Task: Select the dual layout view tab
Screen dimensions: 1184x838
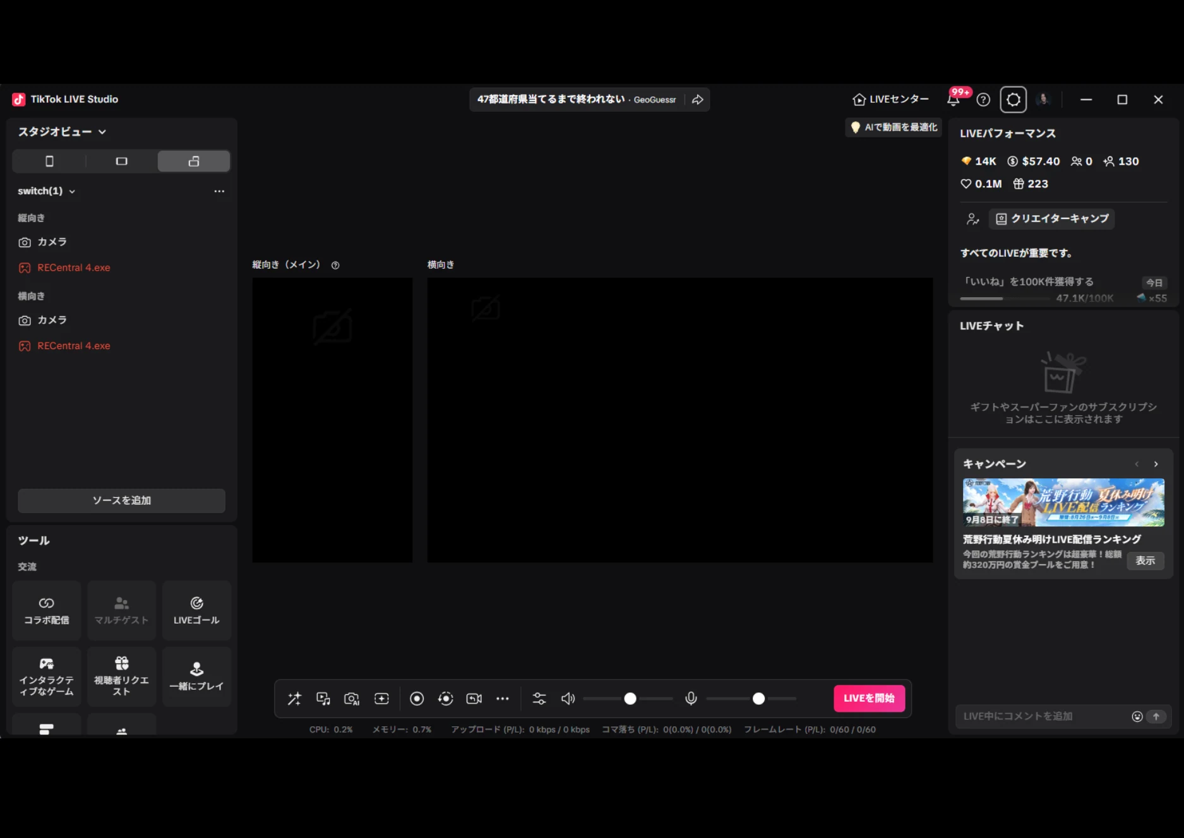Action: tap(194, 162)
